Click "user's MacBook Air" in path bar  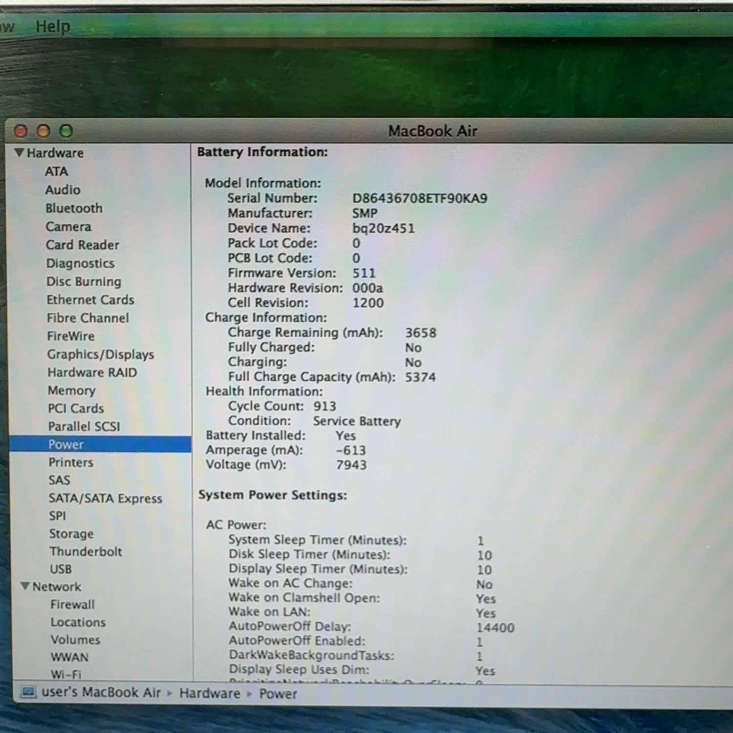click(x=101, y=692)
